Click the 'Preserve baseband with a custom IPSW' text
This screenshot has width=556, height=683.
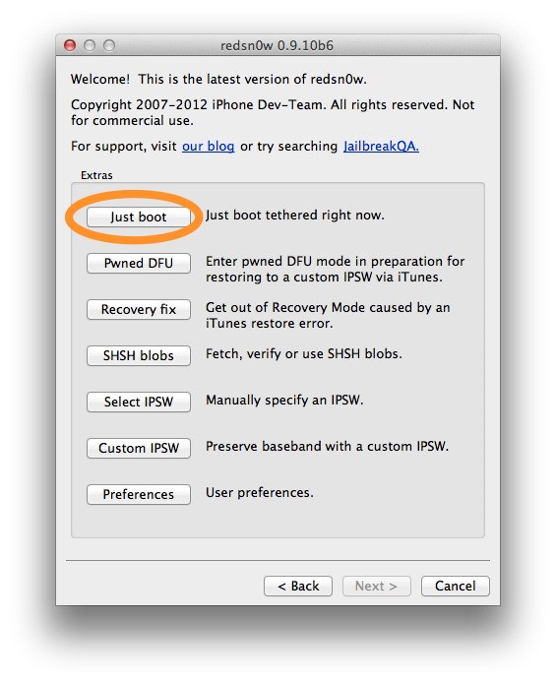click(x=327, y=447)
